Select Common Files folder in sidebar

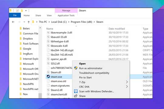pyautogui.click(x=29, y=34)
